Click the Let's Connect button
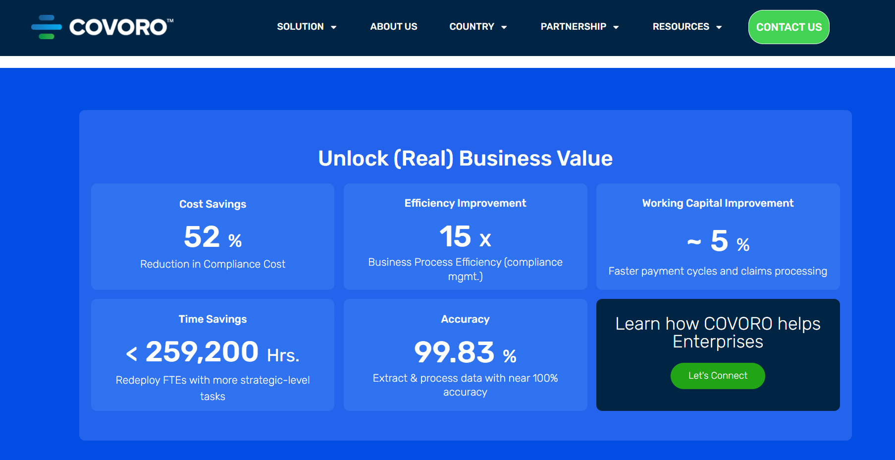The width and height of the screenshot is (895, 460). pos(718,376)
